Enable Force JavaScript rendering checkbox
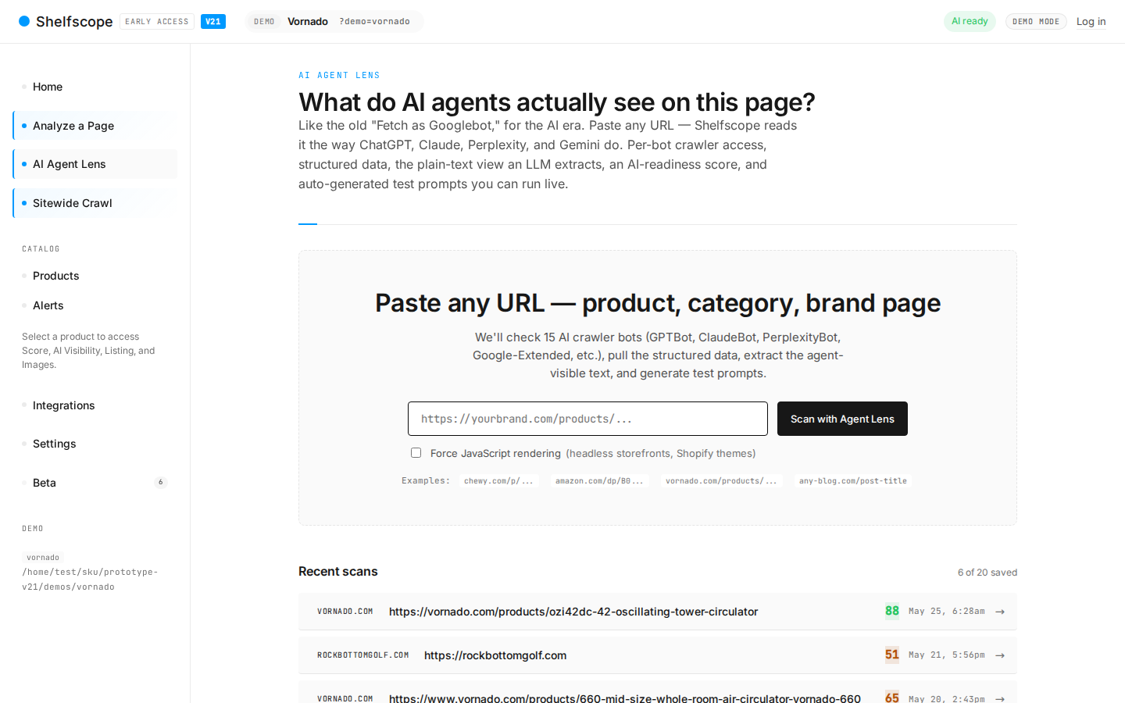 coord(416,453)
